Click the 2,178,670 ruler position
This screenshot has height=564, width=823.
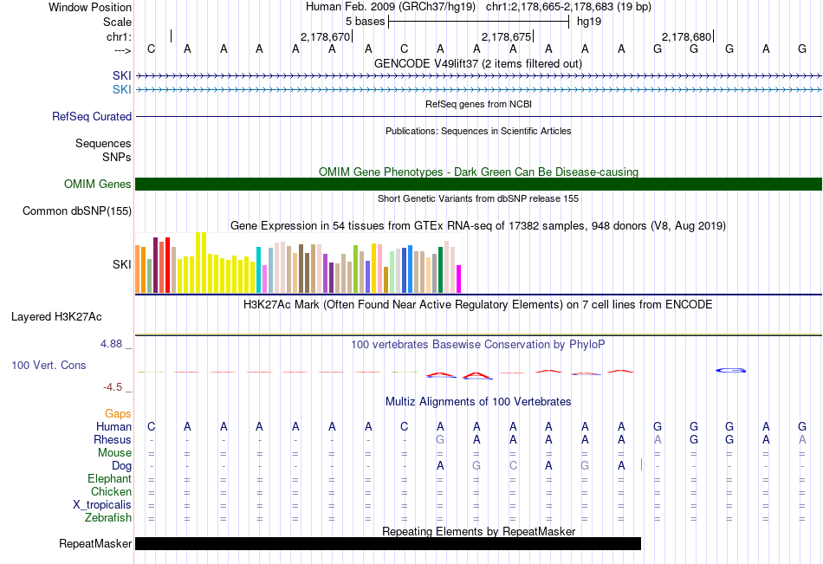325,36
